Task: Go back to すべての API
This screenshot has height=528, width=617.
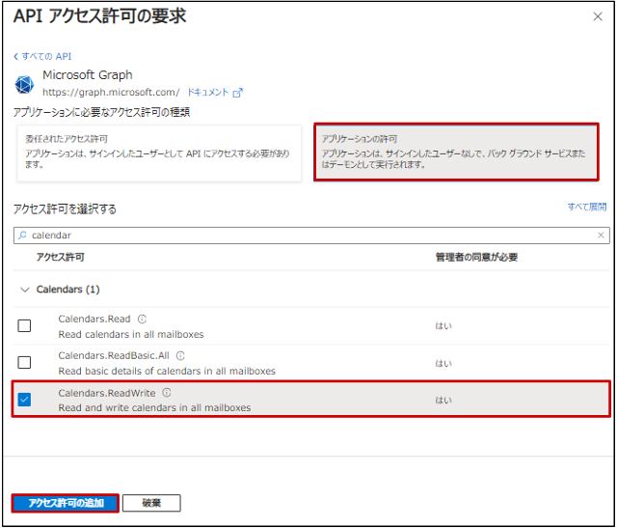Action: click(42, 56)
